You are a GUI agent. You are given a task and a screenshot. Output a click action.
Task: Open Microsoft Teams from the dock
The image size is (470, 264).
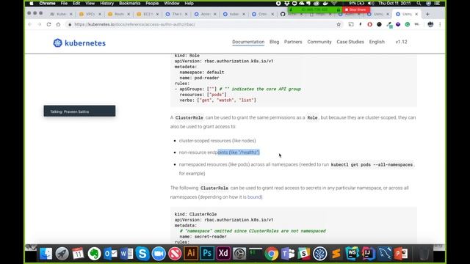tap(288, 254)
